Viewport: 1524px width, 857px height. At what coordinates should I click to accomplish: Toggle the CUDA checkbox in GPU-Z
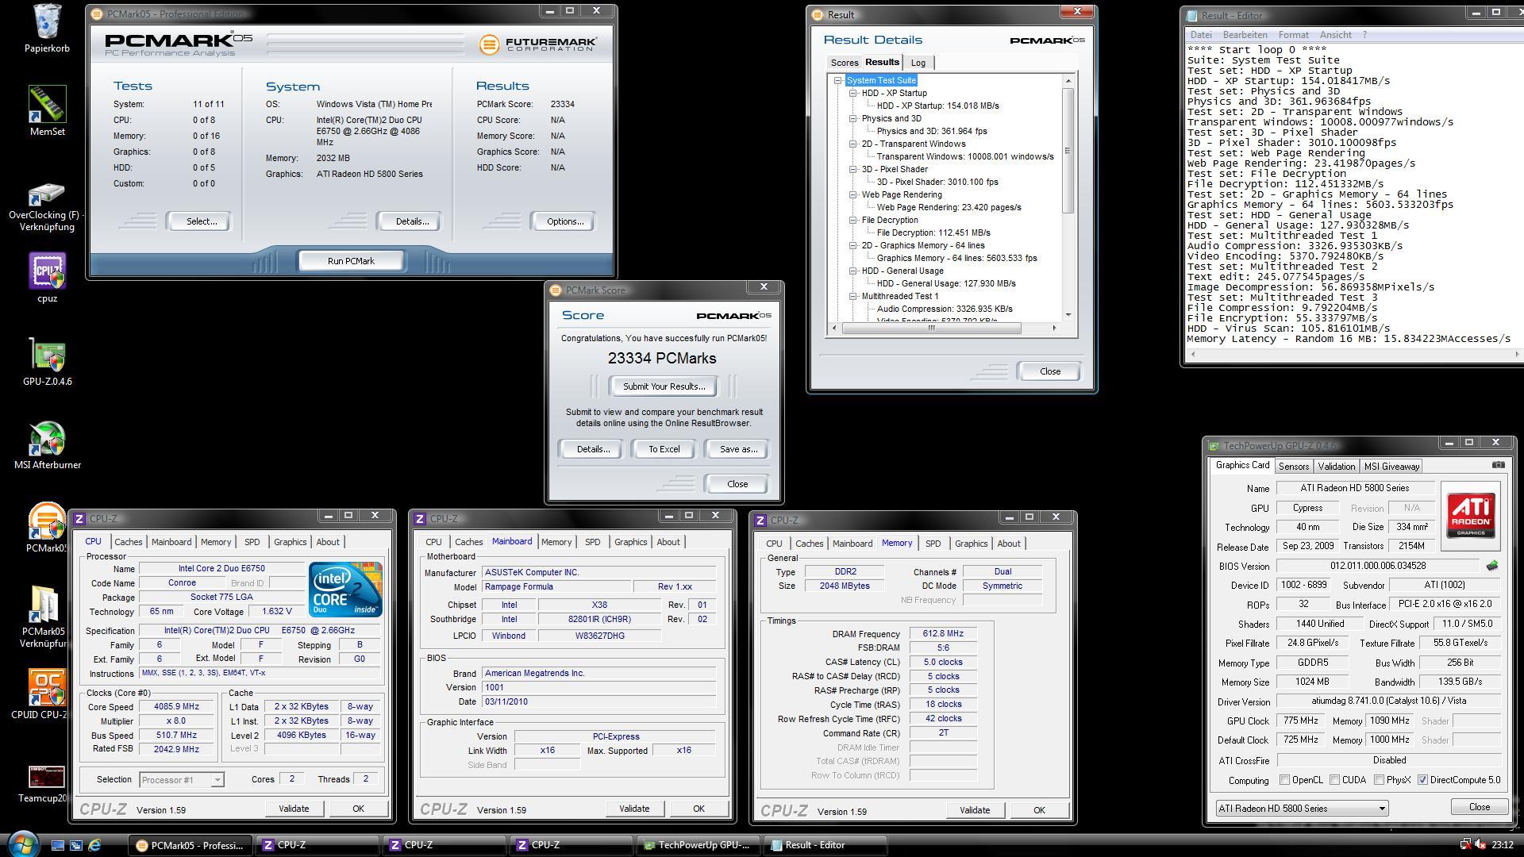pyautogui.click(x=1334, y=780)
